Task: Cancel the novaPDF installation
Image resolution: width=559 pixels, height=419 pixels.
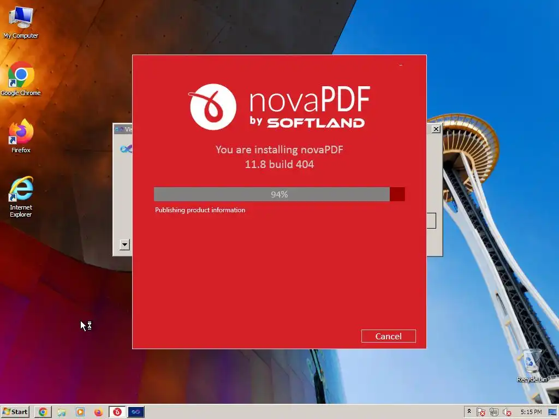Action: tap(388, 336)
